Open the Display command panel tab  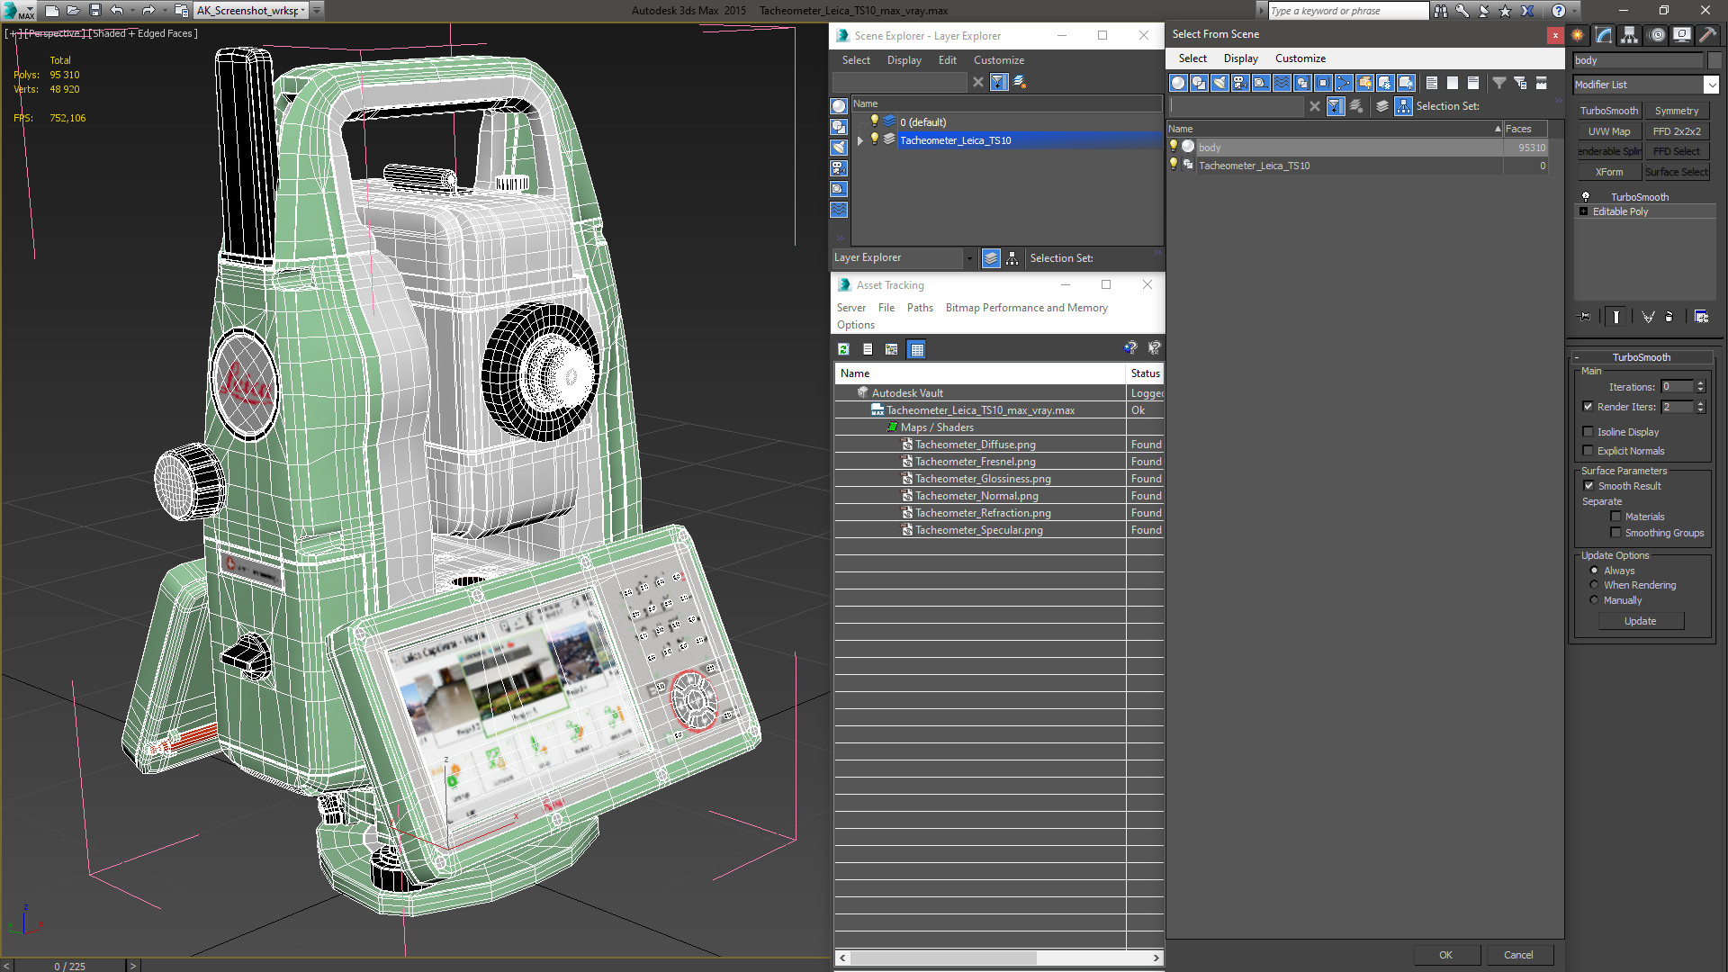[x=1682, y=35]
